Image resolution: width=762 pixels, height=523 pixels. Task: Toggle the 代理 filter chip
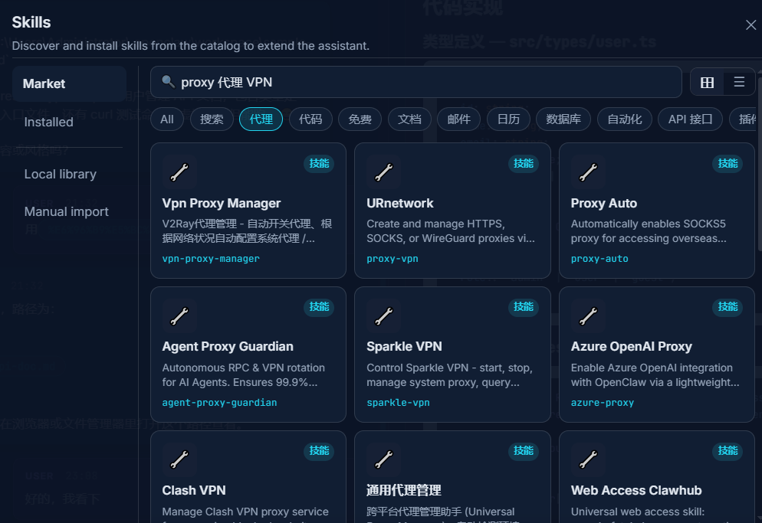tap(261, 119)
